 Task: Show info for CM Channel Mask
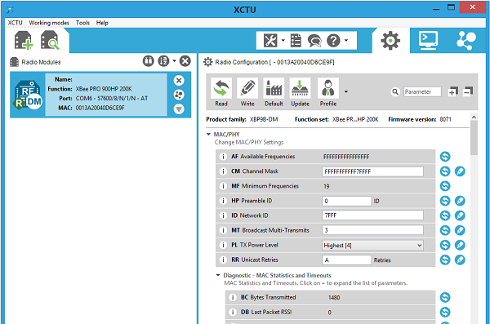point(223,171)
